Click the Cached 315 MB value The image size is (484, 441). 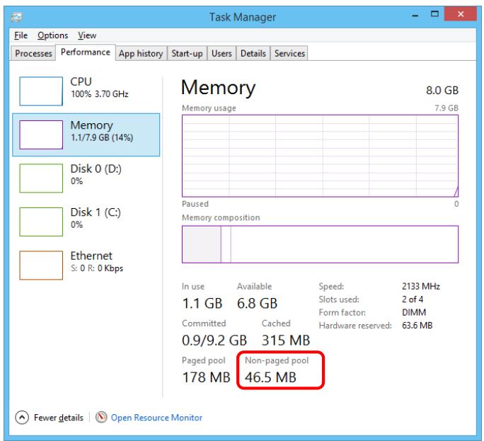coord(286,340)
